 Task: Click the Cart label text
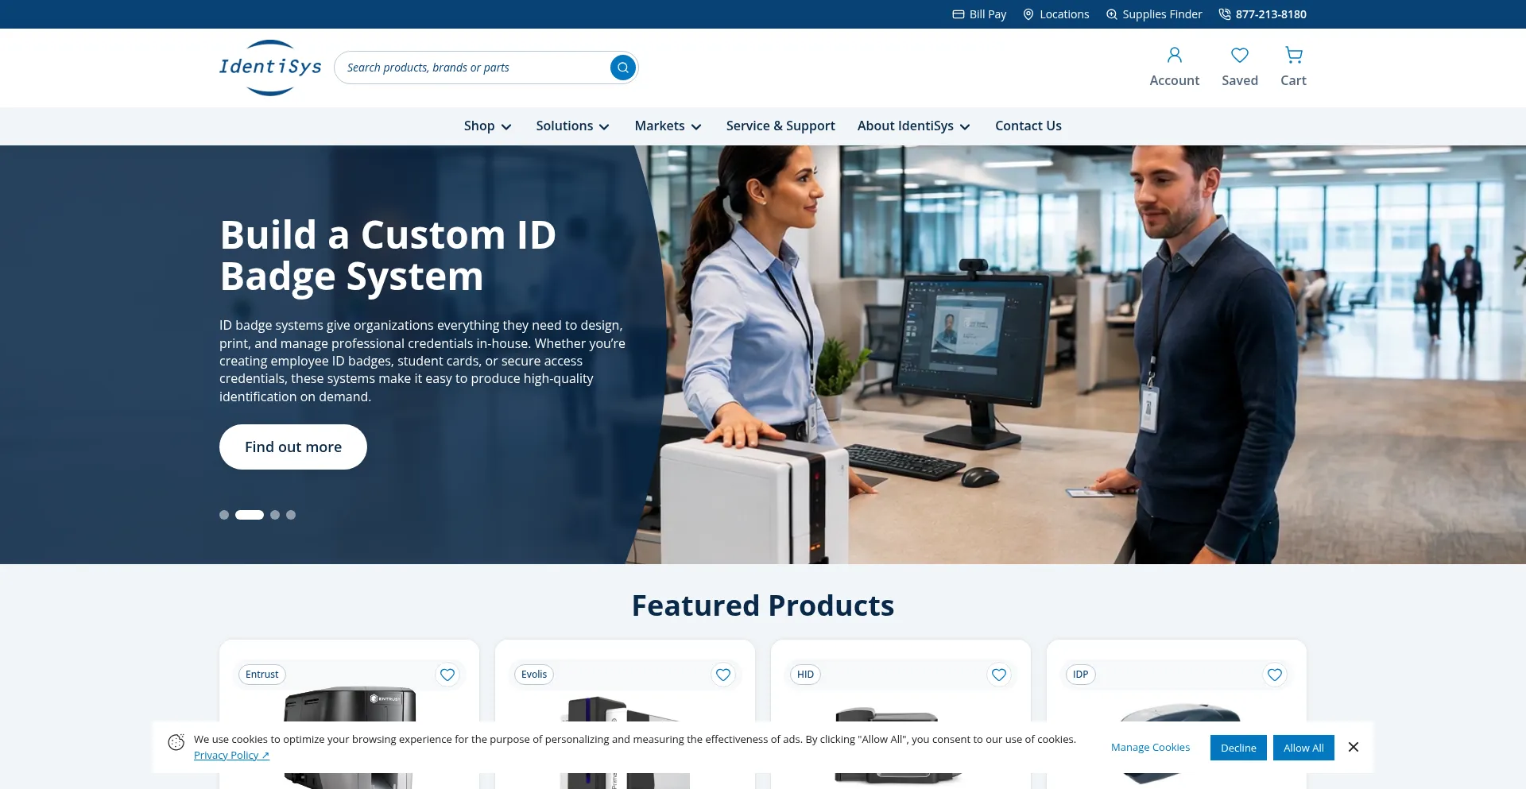[x=1293, y=80]
